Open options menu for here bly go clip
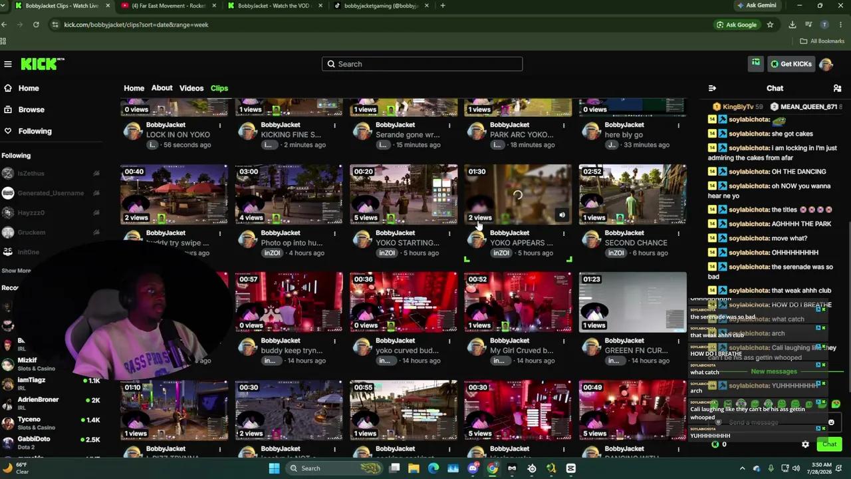The width and height of the screenshot is (851, 479). 678,125
